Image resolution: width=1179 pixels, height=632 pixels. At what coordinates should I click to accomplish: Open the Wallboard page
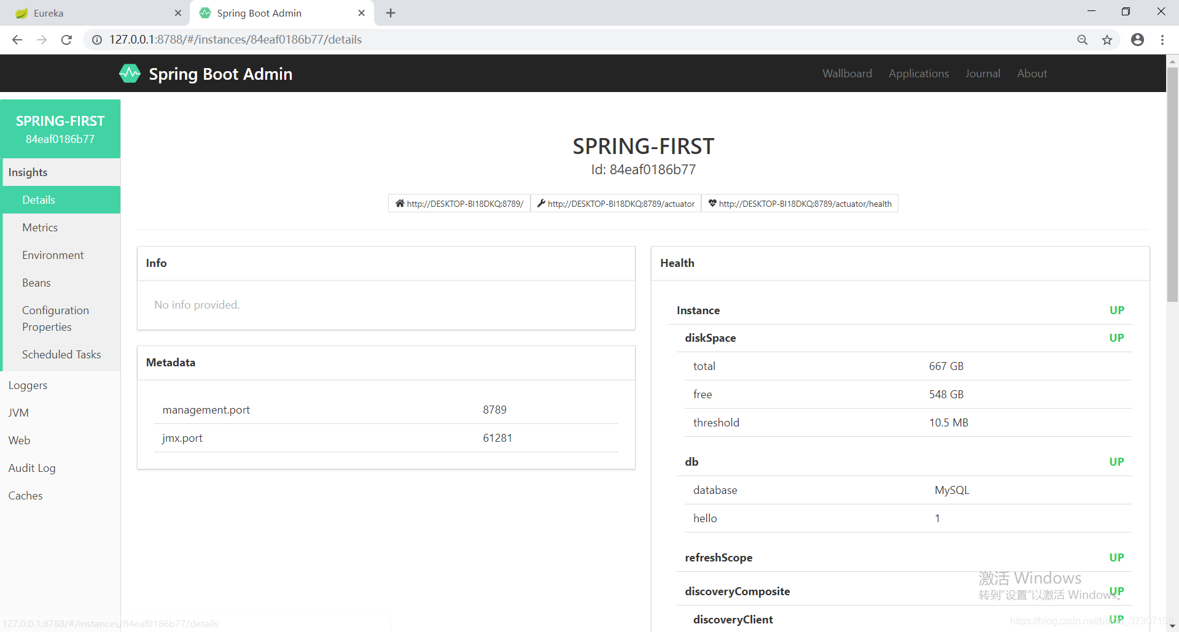pyautogui.click(x=847, y=74)
